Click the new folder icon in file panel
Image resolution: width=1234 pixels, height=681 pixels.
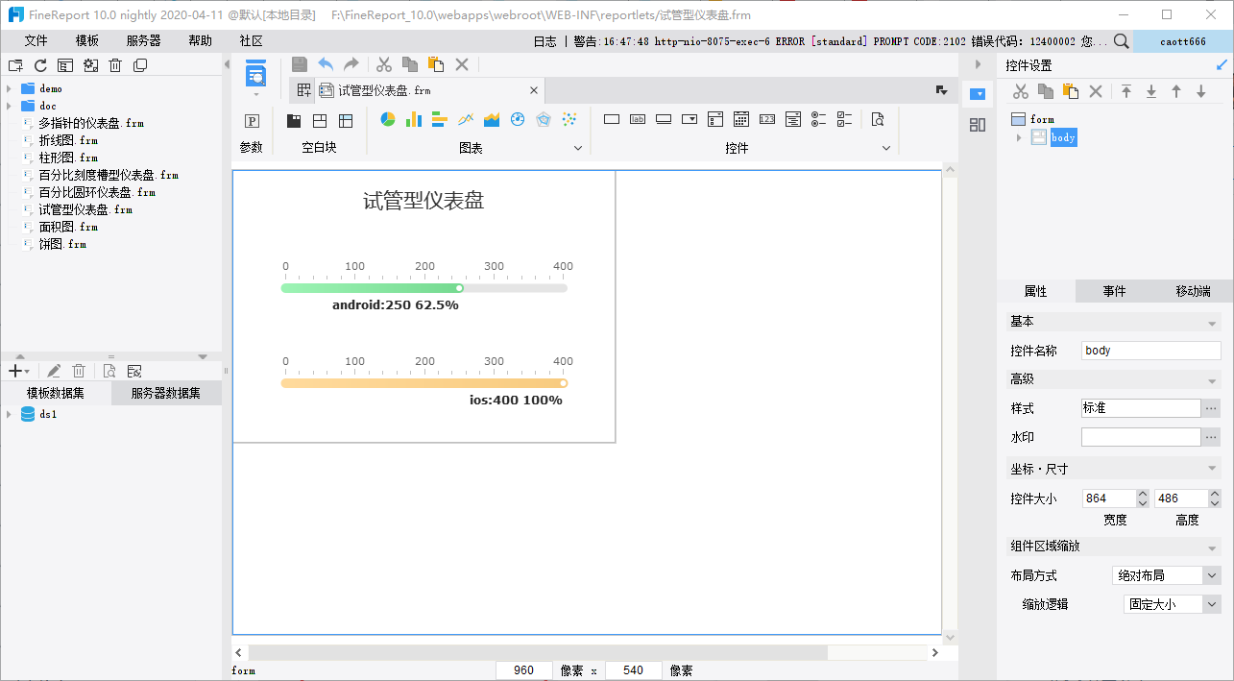[14, 65]
